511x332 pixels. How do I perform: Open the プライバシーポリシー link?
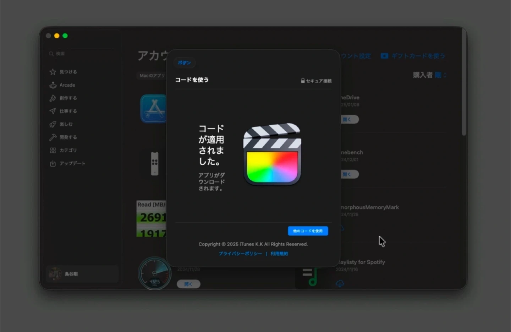pyautogui.click(x=240, y=254)
